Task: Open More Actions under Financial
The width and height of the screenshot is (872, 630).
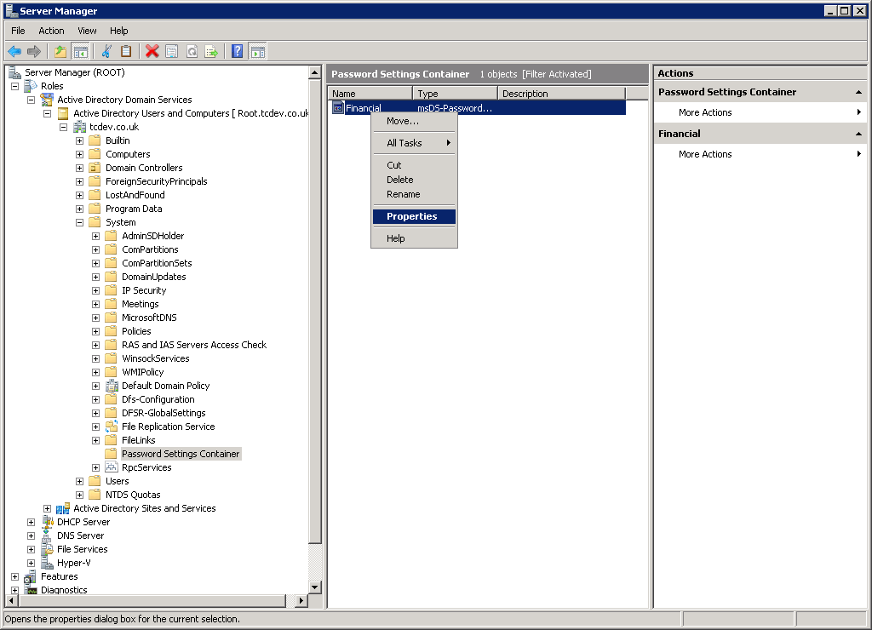Action: click(x=705, y=154)
